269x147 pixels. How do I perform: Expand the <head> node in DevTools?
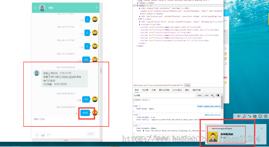tap(138, 3)
